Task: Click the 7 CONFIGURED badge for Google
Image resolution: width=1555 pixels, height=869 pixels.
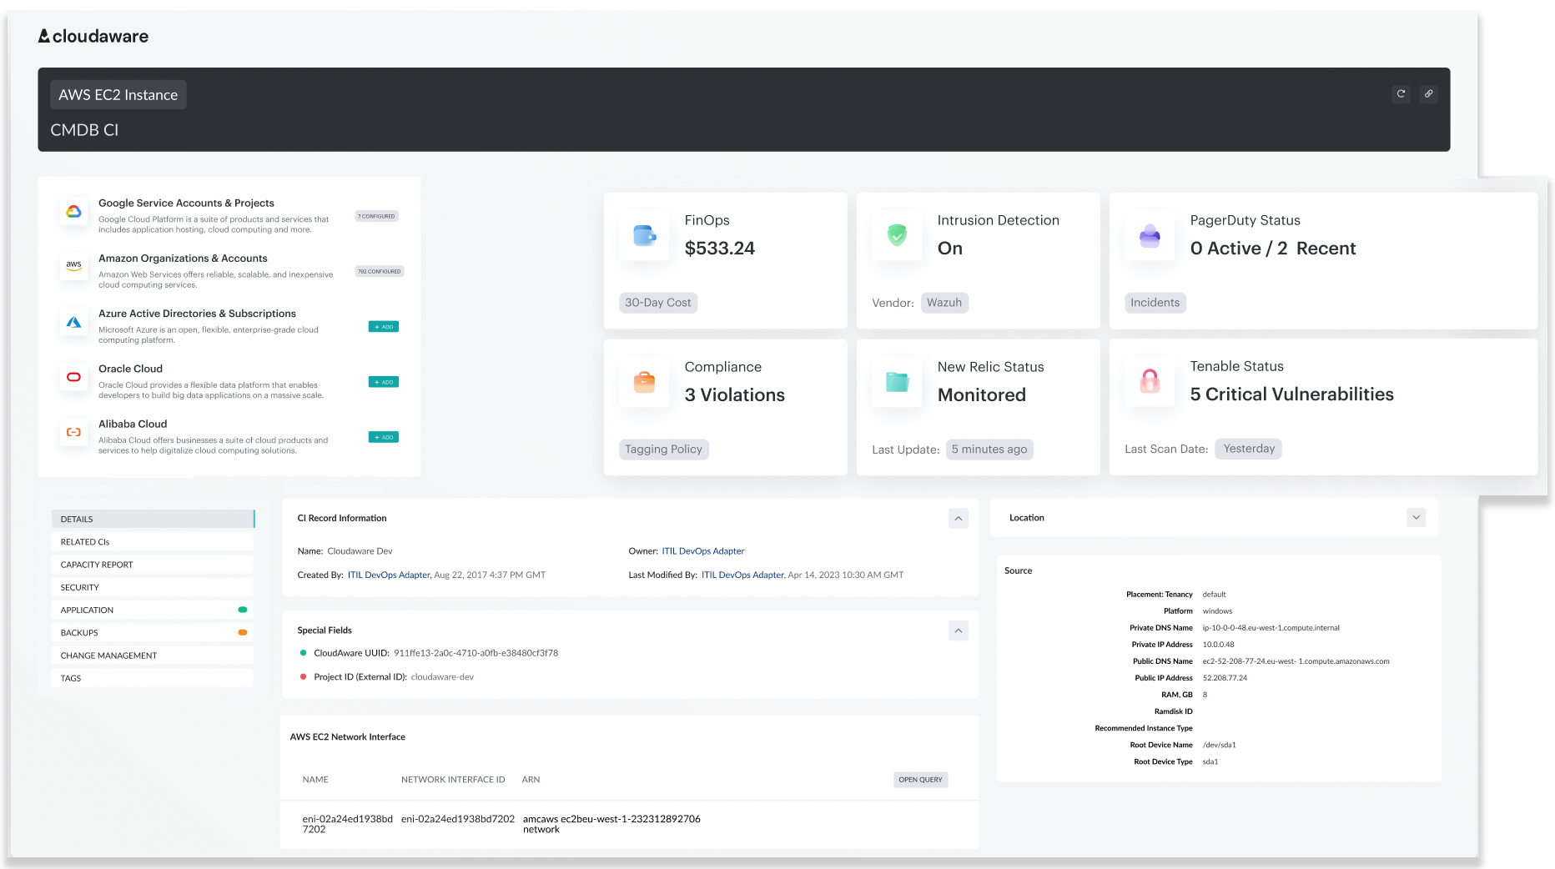Action: [377, 216]
